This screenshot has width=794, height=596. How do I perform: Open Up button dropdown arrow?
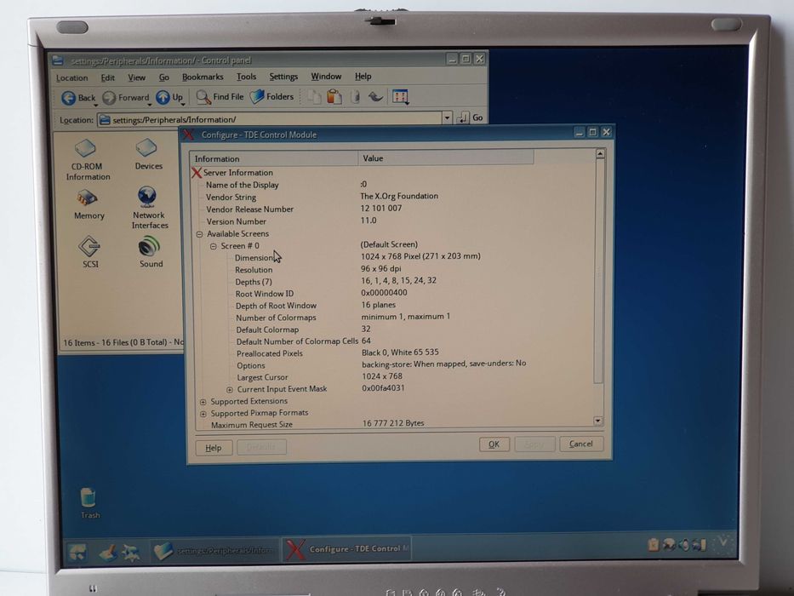182,104
